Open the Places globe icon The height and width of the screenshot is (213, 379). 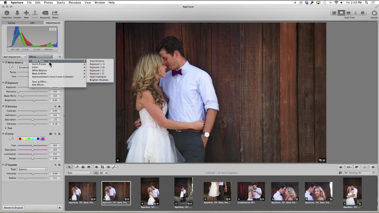[363, 13]
